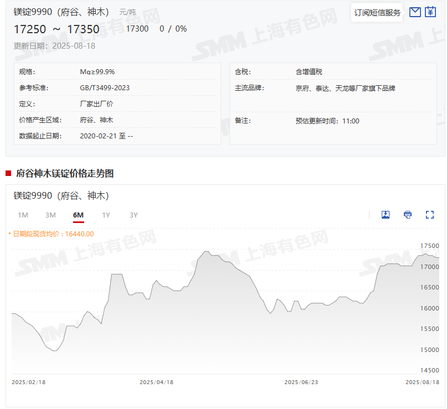
Task: Click the 府谷神木镁锭价格走势图 section heading
Action: coord(65,173)
